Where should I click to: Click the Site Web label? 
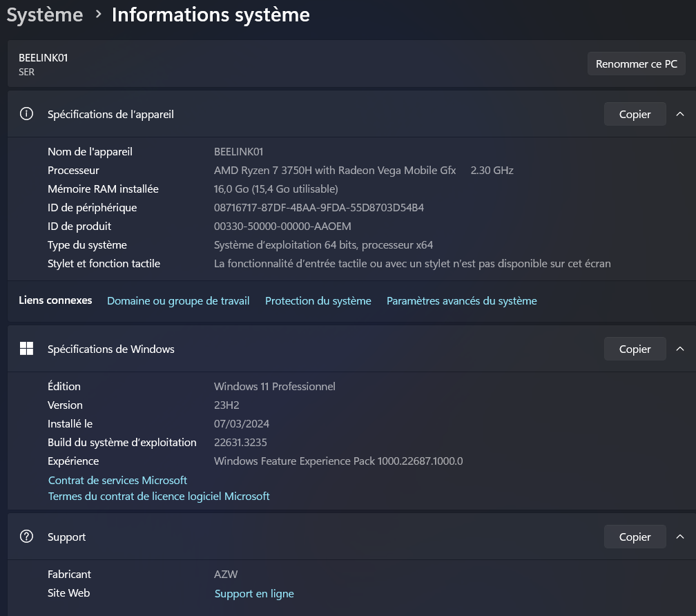tap(69, 593)
